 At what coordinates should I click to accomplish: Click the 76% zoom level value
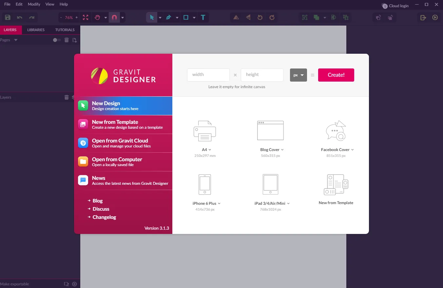pyautogui.click(x=69, y=18)
